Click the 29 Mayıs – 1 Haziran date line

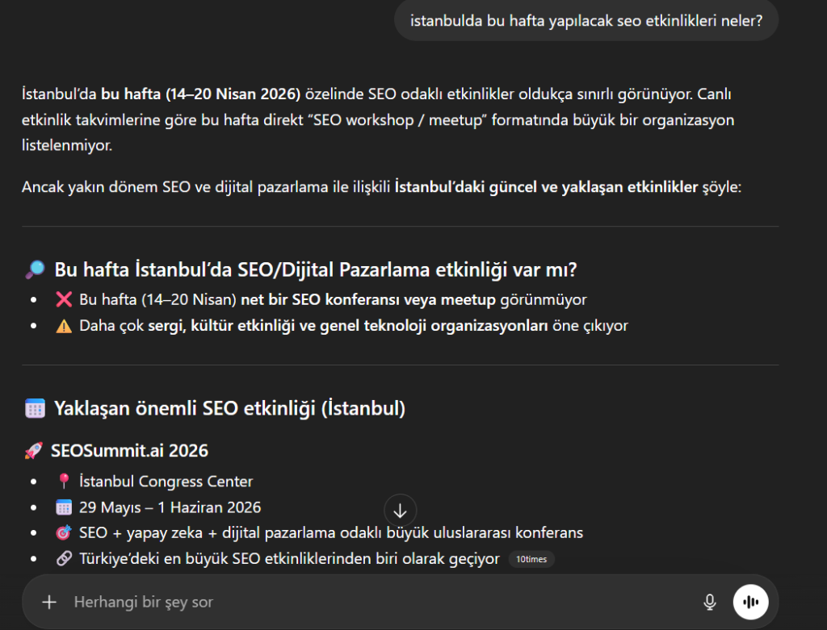pos(170,507)
